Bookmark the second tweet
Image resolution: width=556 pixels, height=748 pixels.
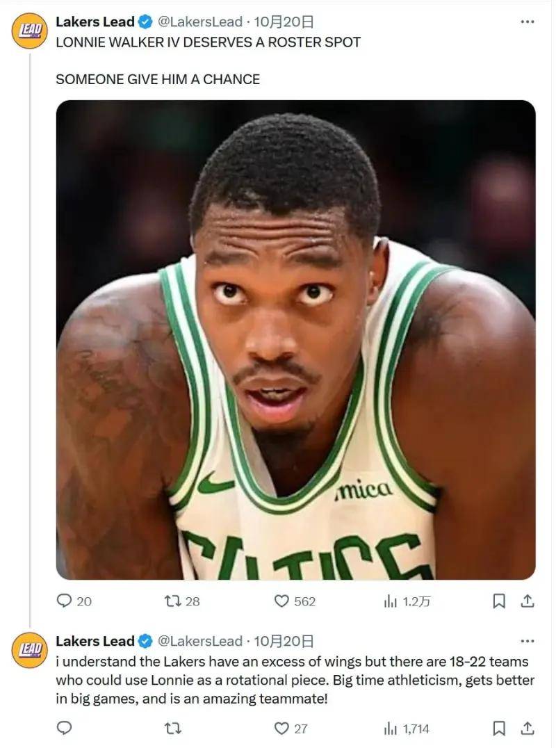[498, 729]
